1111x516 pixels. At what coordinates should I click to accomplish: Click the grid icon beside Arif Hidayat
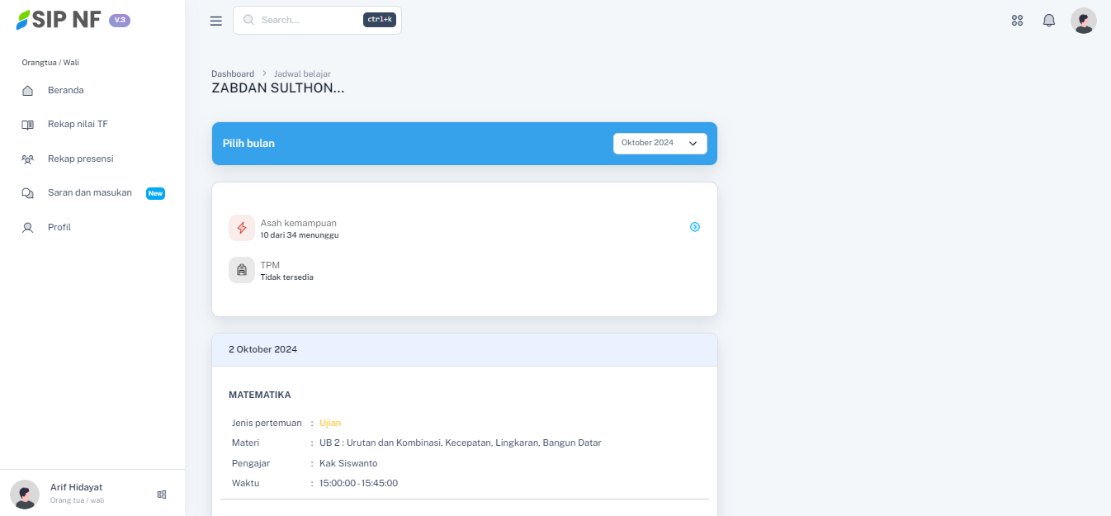(x=162, y=495)
